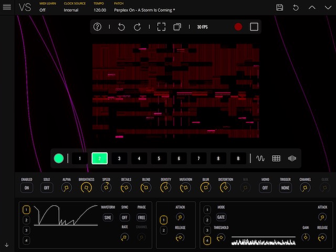The width and height of the screenshot is (336, 252).
Task: Click the redo arrow in visualizer toolbar
Action: coord(138,27)
